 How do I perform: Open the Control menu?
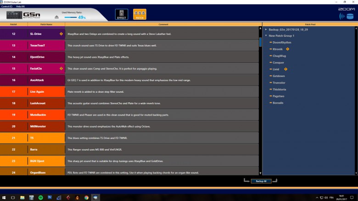[x=6, y=6]
